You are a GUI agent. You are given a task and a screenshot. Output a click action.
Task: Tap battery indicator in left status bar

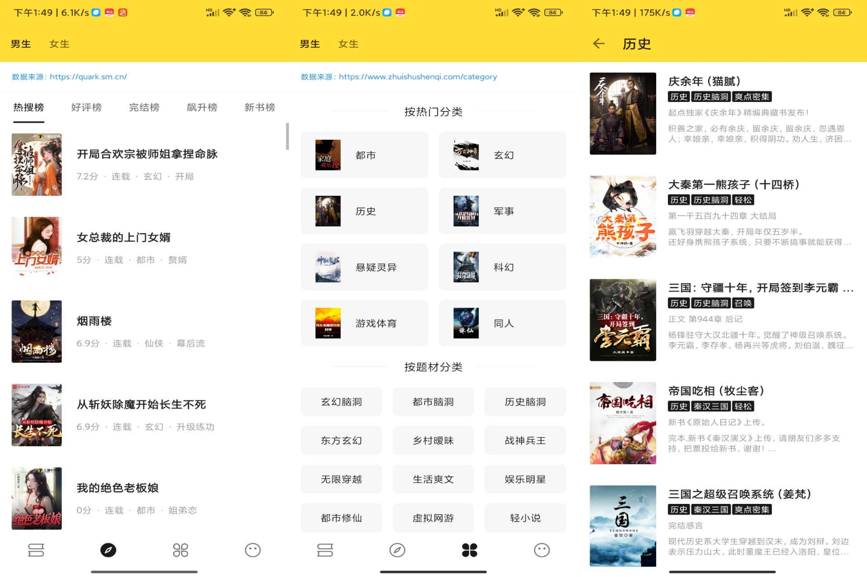click(x=264, y=13)
